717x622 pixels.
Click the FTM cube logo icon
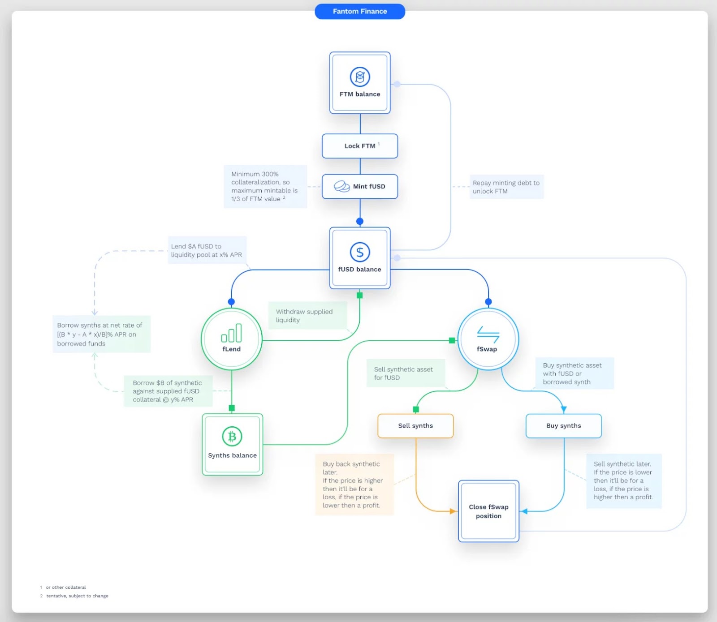point(360,77)
